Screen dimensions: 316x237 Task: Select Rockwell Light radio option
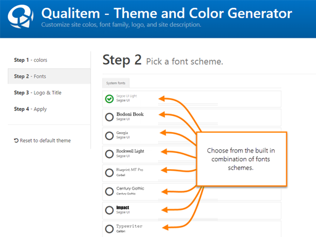pyautogui.click(x=109, y=154)
